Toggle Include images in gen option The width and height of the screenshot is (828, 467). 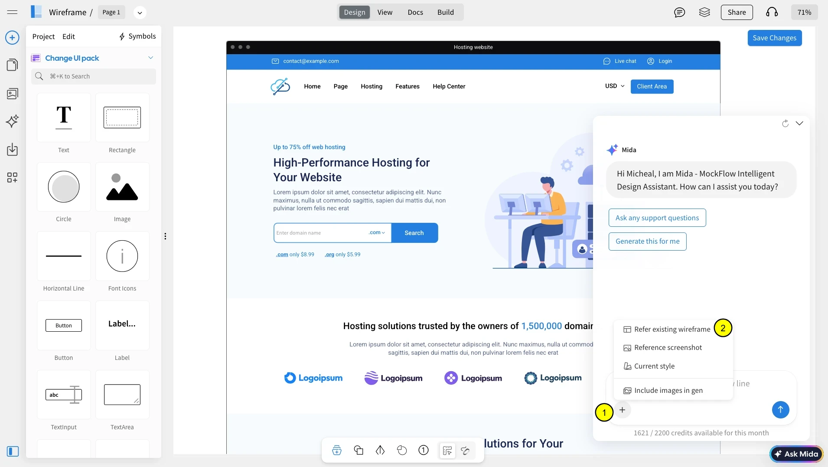(668, 390)
